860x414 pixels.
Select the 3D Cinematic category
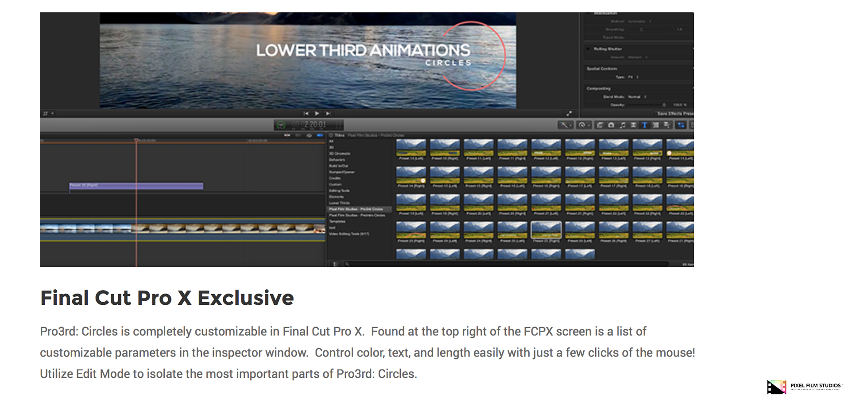pyautogui.click(x=340, y=153)
